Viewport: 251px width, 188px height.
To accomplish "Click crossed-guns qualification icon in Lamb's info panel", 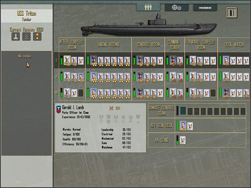I will [x=111, y=108].
